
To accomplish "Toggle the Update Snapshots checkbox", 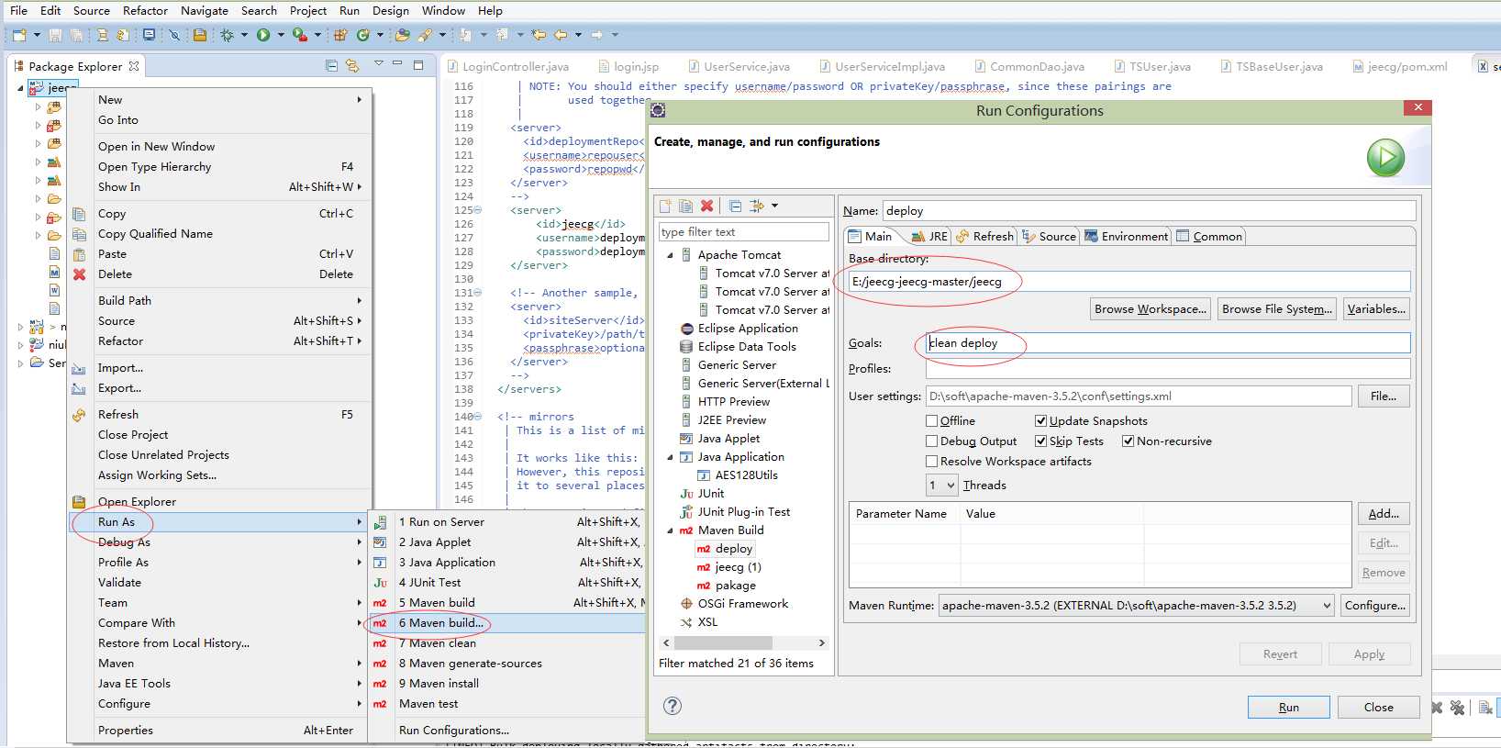I will click(x=1040, y=421).
